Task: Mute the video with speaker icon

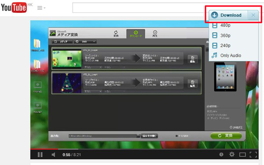Action: coord(53,154)
